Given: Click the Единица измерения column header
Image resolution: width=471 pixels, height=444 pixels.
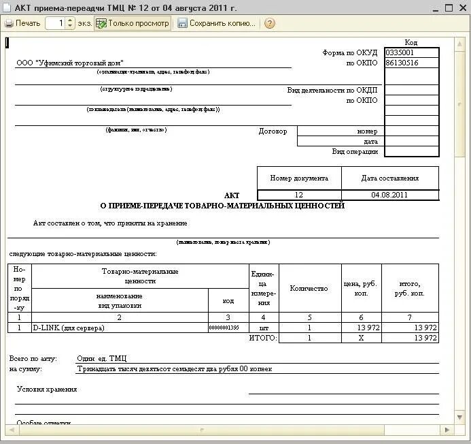Looking at the screenshot, I should coord(264,288).
